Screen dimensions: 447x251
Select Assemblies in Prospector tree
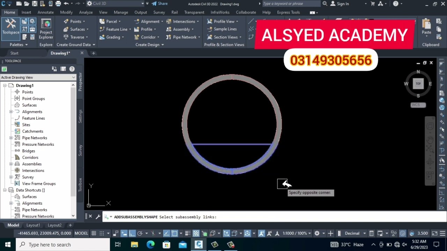click(32, 164)
